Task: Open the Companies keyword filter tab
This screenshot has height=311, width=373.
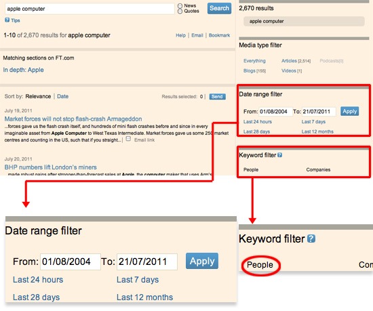Action: click(x=318, y=169)
